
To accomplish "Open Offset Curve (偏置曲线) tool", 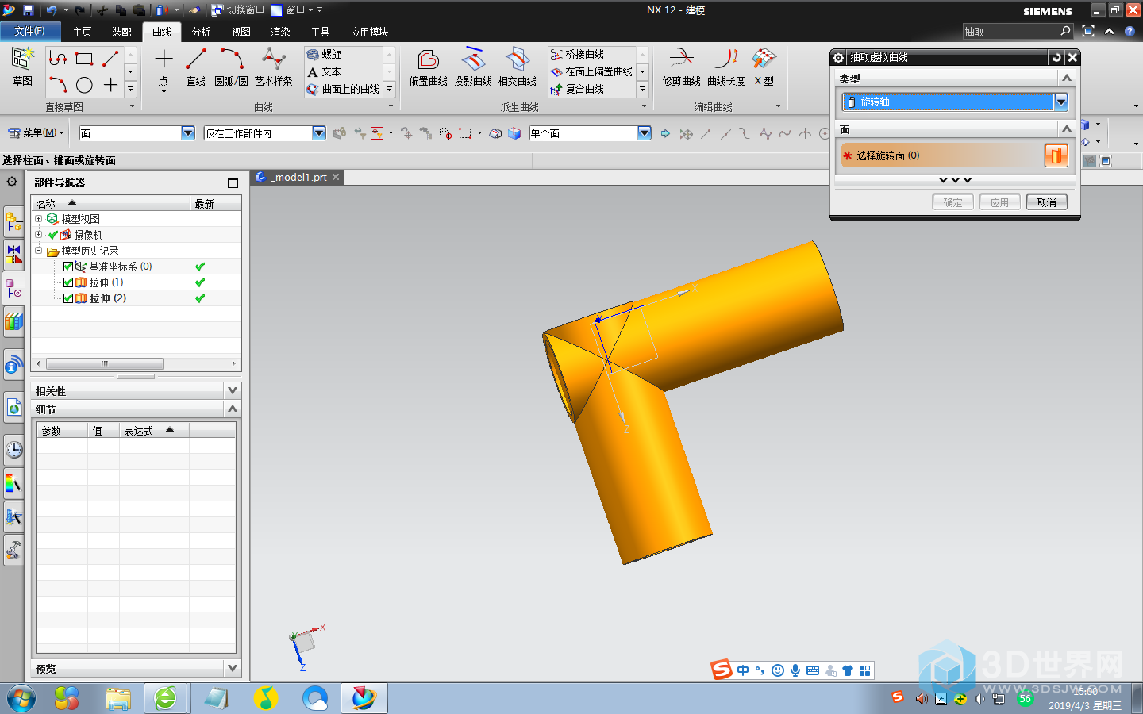I will (429, 67).
